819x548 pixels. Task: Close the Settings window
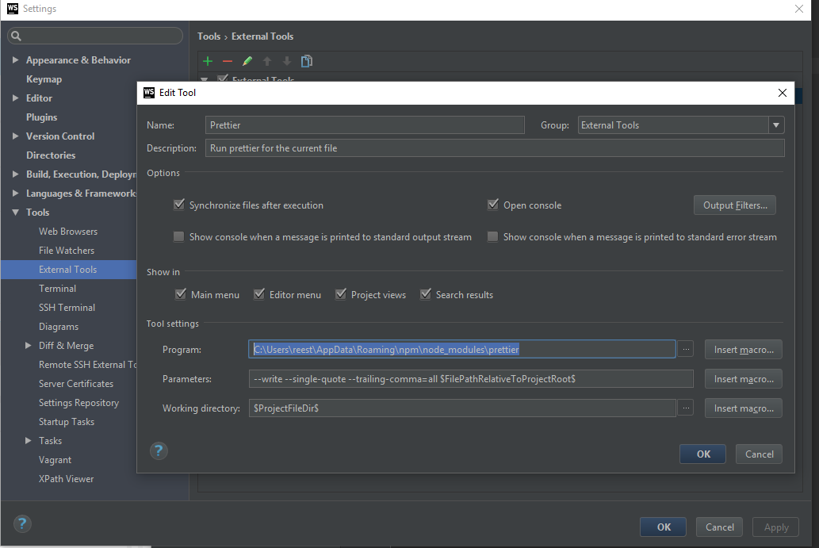point(798,9)
